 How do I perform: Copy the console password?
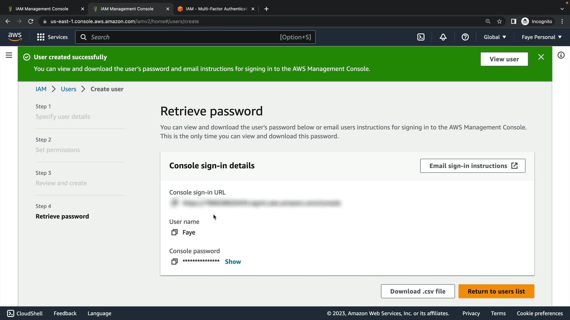174,262
